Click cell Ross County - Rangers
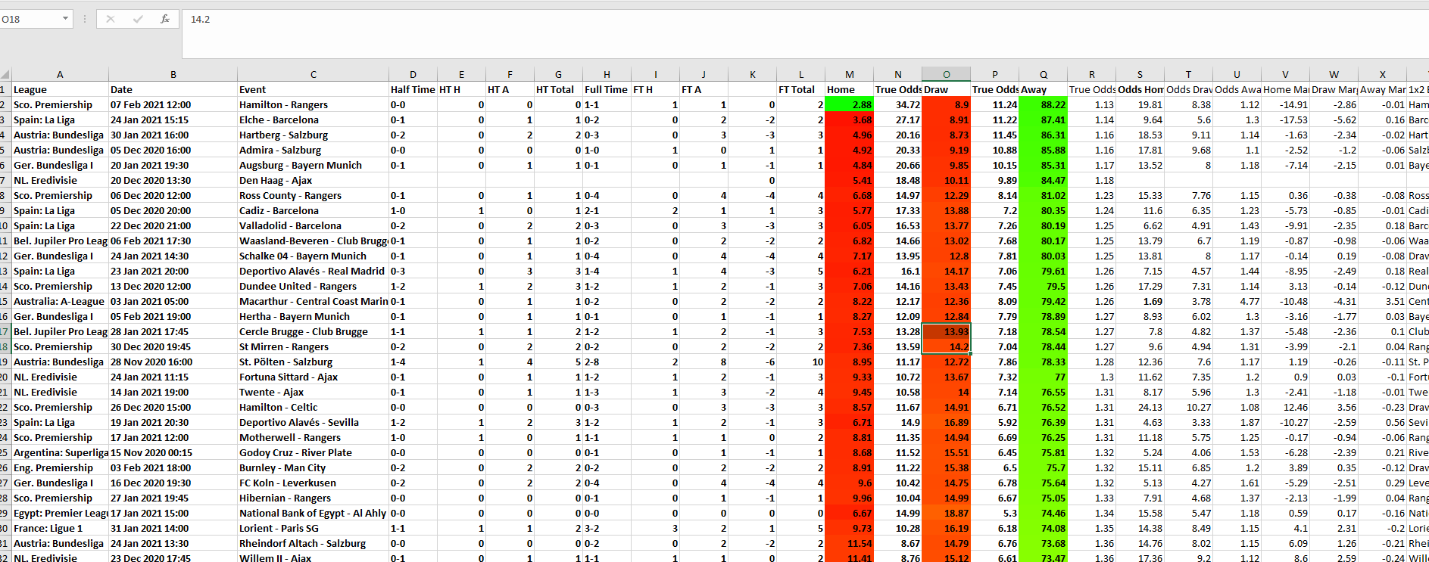Image resolution: width=1429 pixels, height=562 pixels. 313,195
